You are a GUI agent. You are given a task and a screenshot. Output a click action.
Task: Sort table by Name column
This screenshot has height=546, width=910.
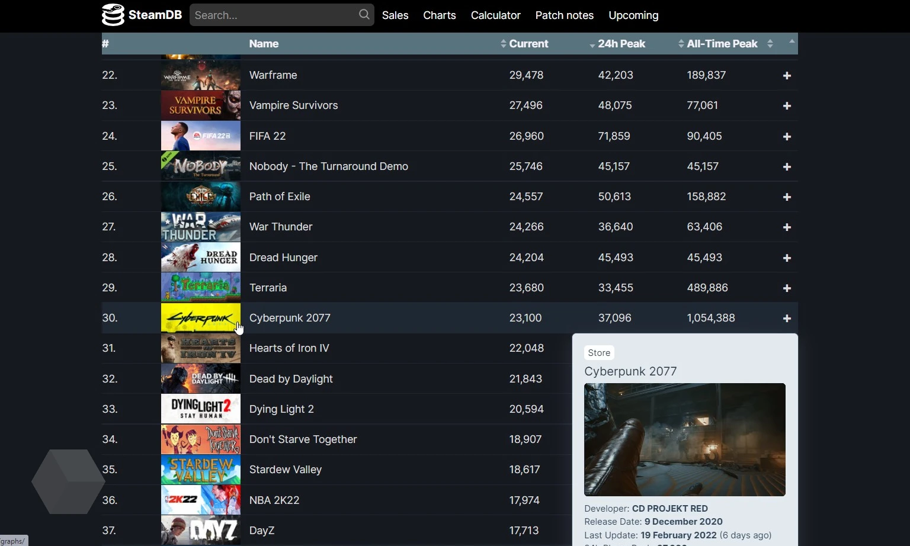(264, 44)
